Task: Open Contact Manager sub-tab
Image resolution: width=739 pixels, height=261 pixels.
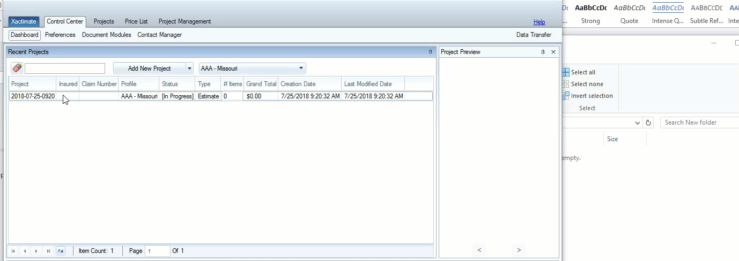Action: (159, 35)
